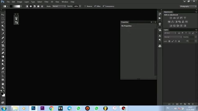Open the Photography workspace dropdown
The height and width of the screenshot is (111, 198).
coord(188,6)
